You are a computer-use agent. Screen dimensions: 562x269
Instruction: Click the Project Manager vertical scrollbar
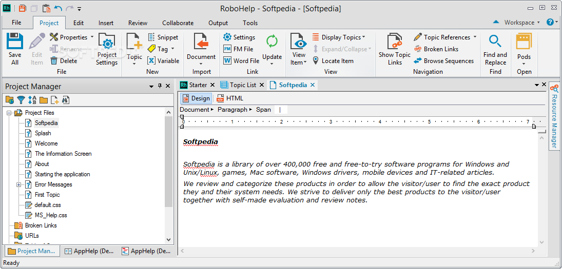[x=169, y=161]
